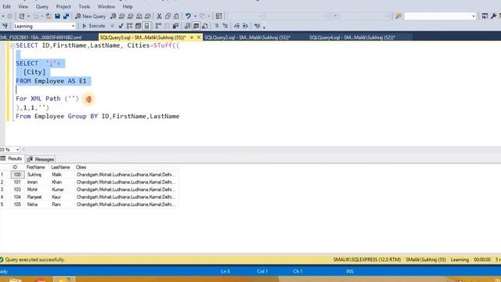Screen dimensions: 501x282
Task: Click the toolbar overflow options arrow
Action: pyautogui.click(x=265, y=27)
